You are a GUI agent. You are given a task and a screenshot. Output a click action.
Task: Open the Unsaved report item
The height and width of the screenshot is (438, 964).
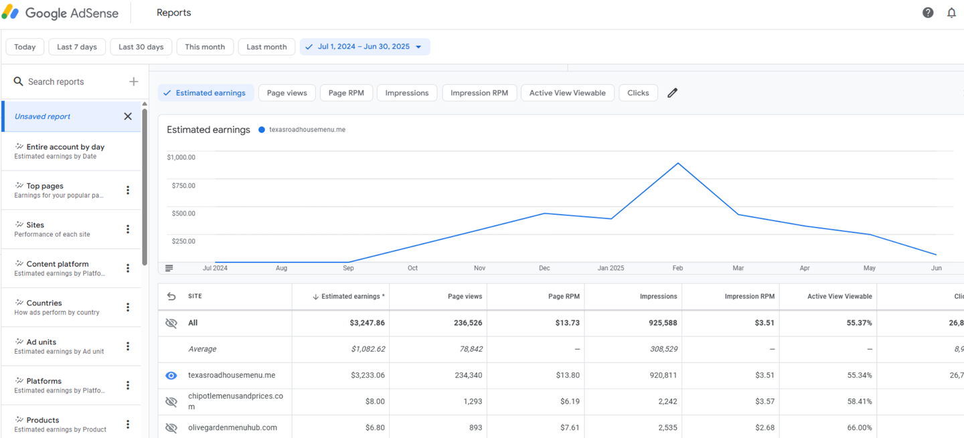[x=72, y=116]
